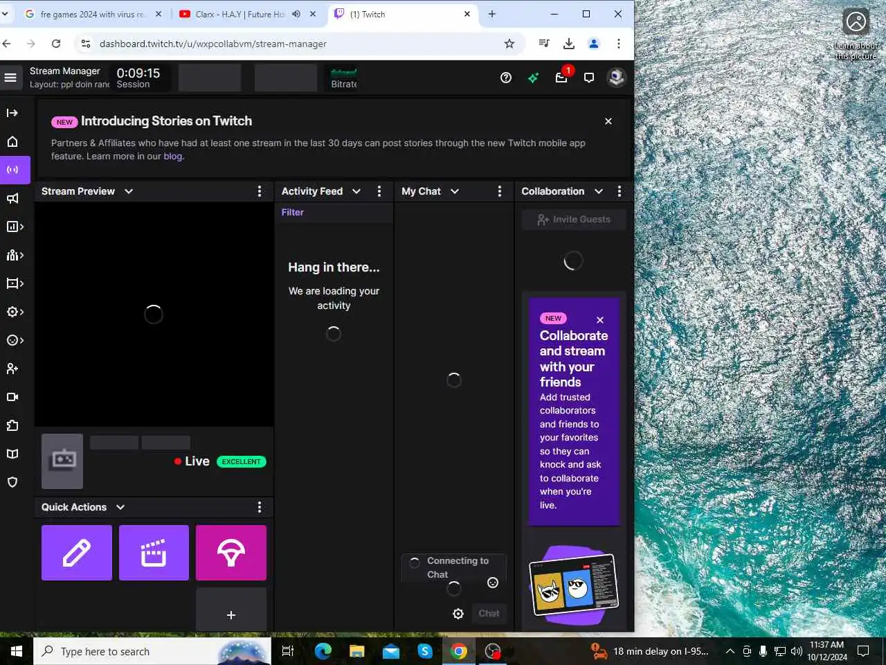886x665 pixels.
Task: Click the Filter link in Activity Feed
Action: pos(293,212)
